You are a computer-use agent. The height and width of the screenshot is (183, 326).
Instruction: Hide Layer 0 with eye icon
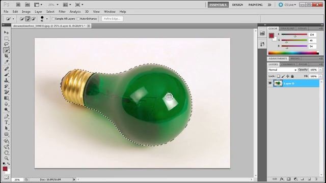(270, 83)
